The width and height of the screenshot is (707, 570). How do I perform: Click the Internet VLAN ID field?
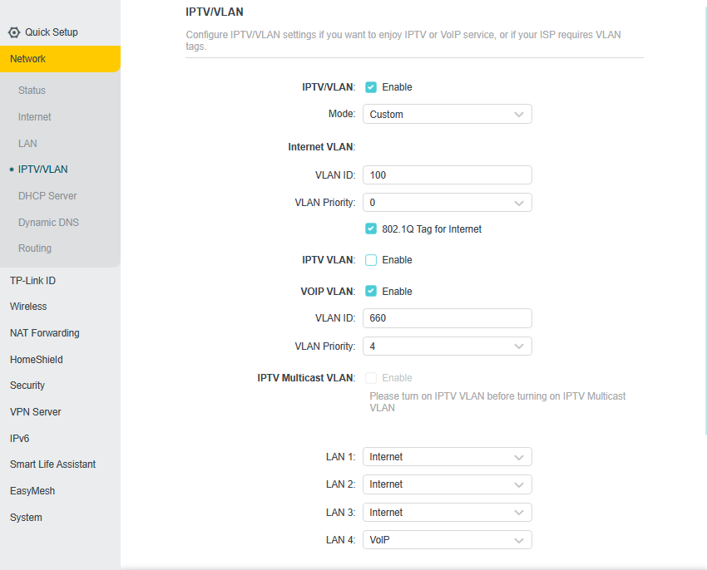coord(447,175)
